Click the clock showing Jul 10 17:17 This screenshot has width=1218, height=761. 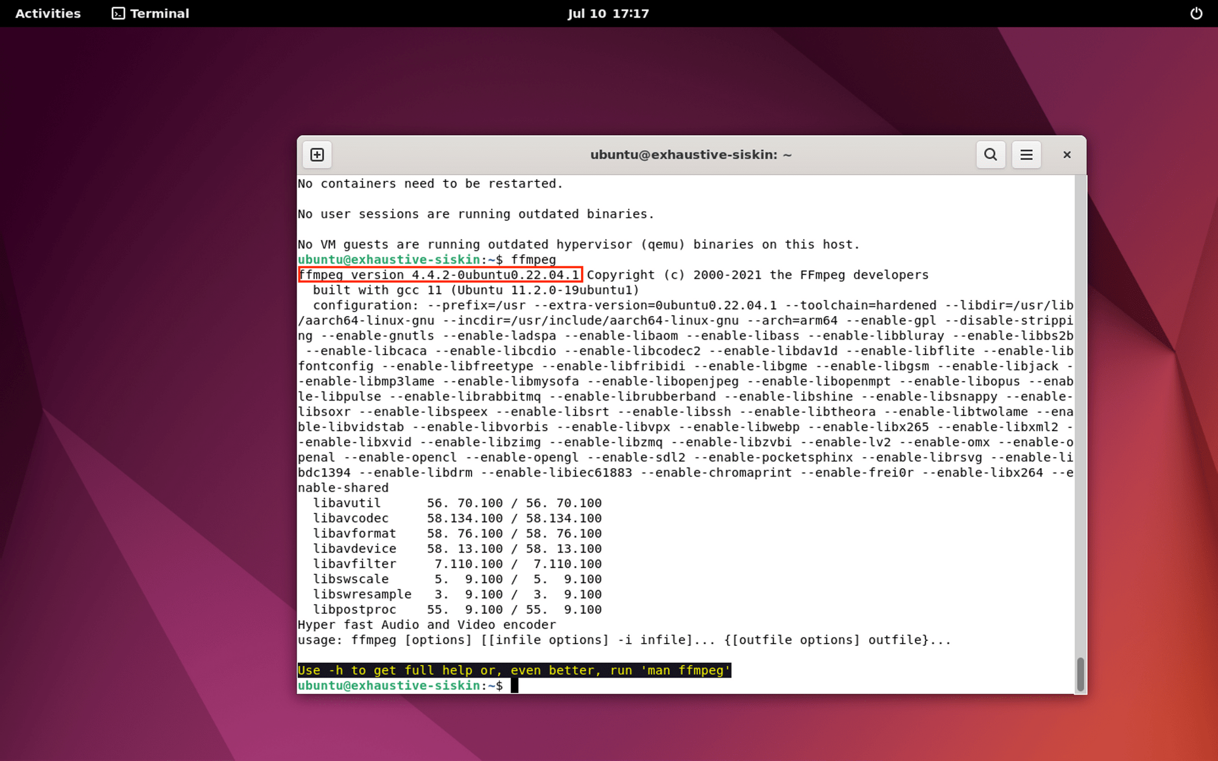pos(609,13)
